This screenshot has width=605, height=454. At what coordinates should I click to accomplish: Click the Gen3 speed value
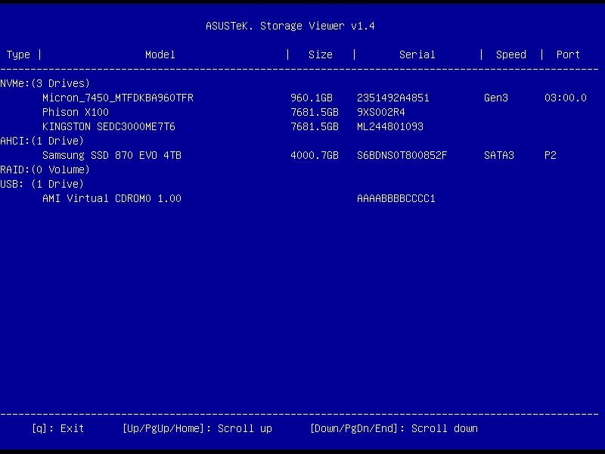coord(496,98)
